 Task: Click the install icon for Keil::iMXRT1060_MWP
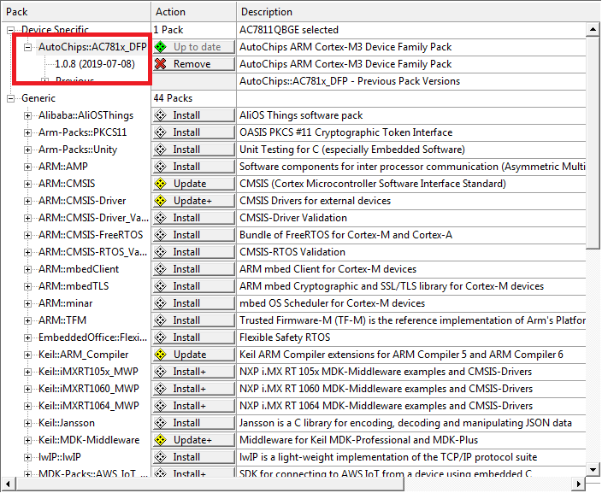click(x=160, y=389)
